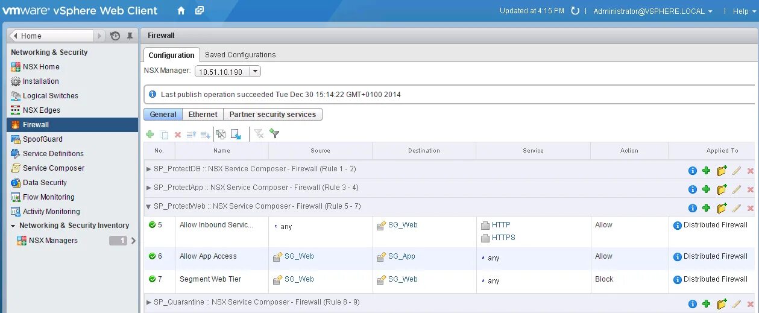Image resolution: width=759 pixels, height=313 pixels.
Task: Apply a filter with funnel plus icon
Action: click(274, 134)
